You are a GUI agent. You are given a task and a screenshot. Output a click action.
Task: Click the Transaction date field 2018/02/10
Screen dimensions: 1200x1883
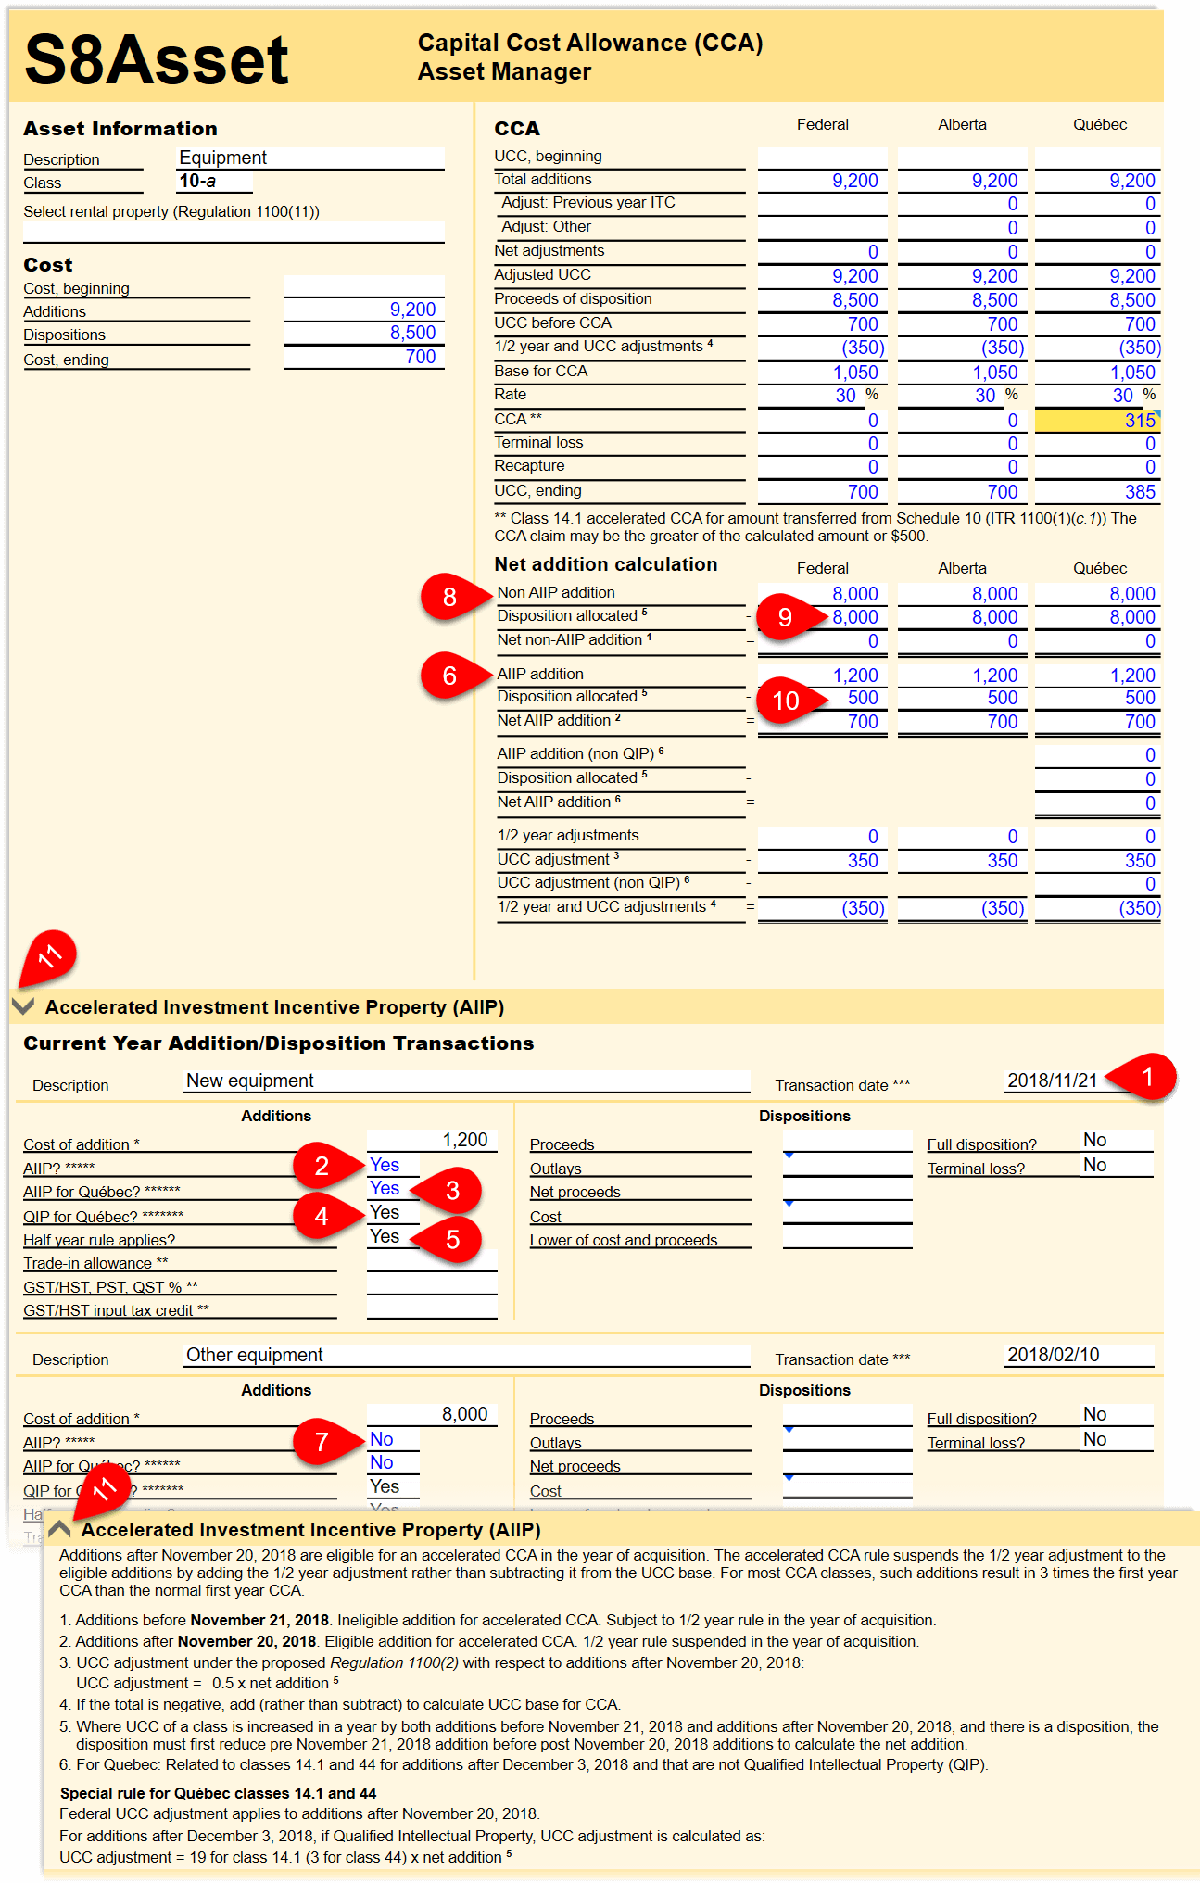tap(1080, 1355)
